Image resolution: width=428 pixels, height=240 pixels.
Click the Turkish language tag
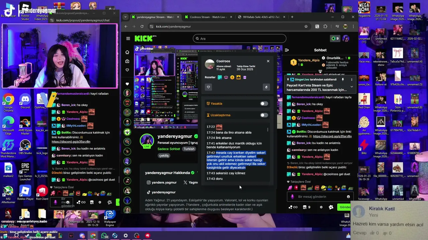pos(189,149)
